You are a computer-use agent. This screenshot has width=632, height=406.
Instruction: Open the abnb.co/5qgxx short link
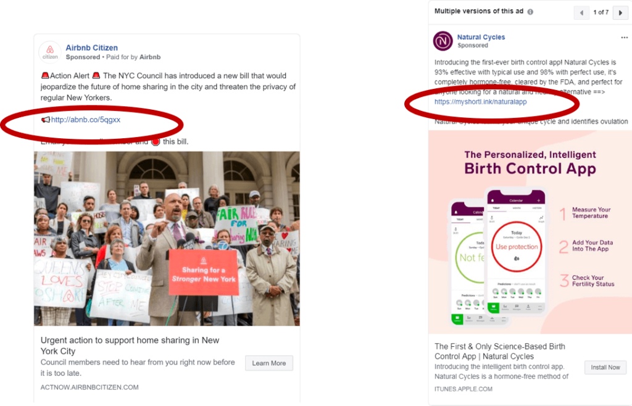[85, 120]
